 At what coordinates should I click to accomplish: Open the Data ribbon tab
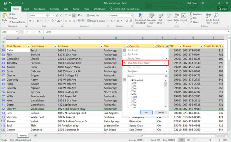click(66, 9)
